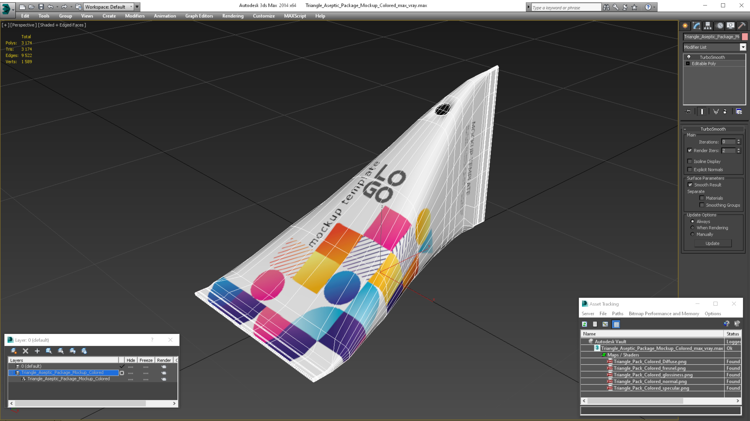Toggle the Smooth Result checkbox
750x421 pixels.
pos(690,185)
